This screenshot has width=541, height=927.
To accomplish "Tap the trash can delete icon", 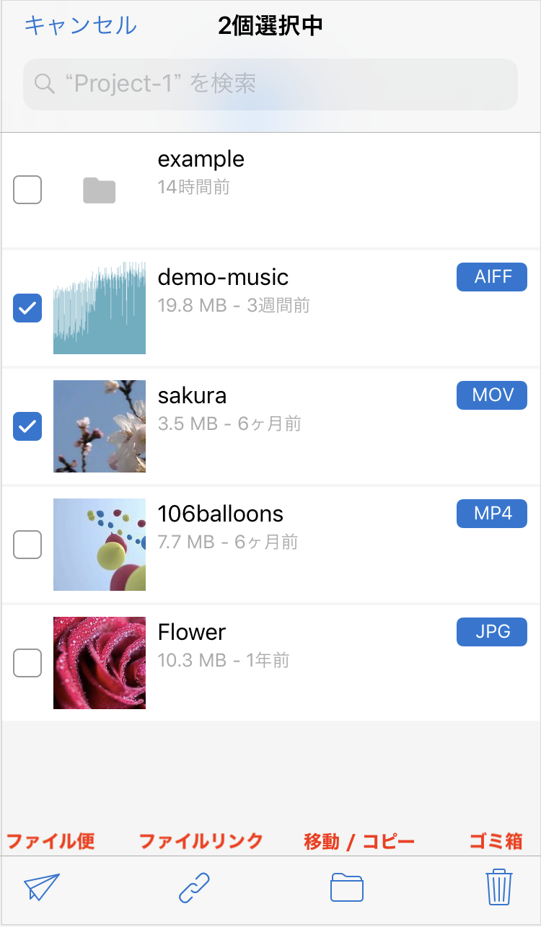I will [499, 887].
